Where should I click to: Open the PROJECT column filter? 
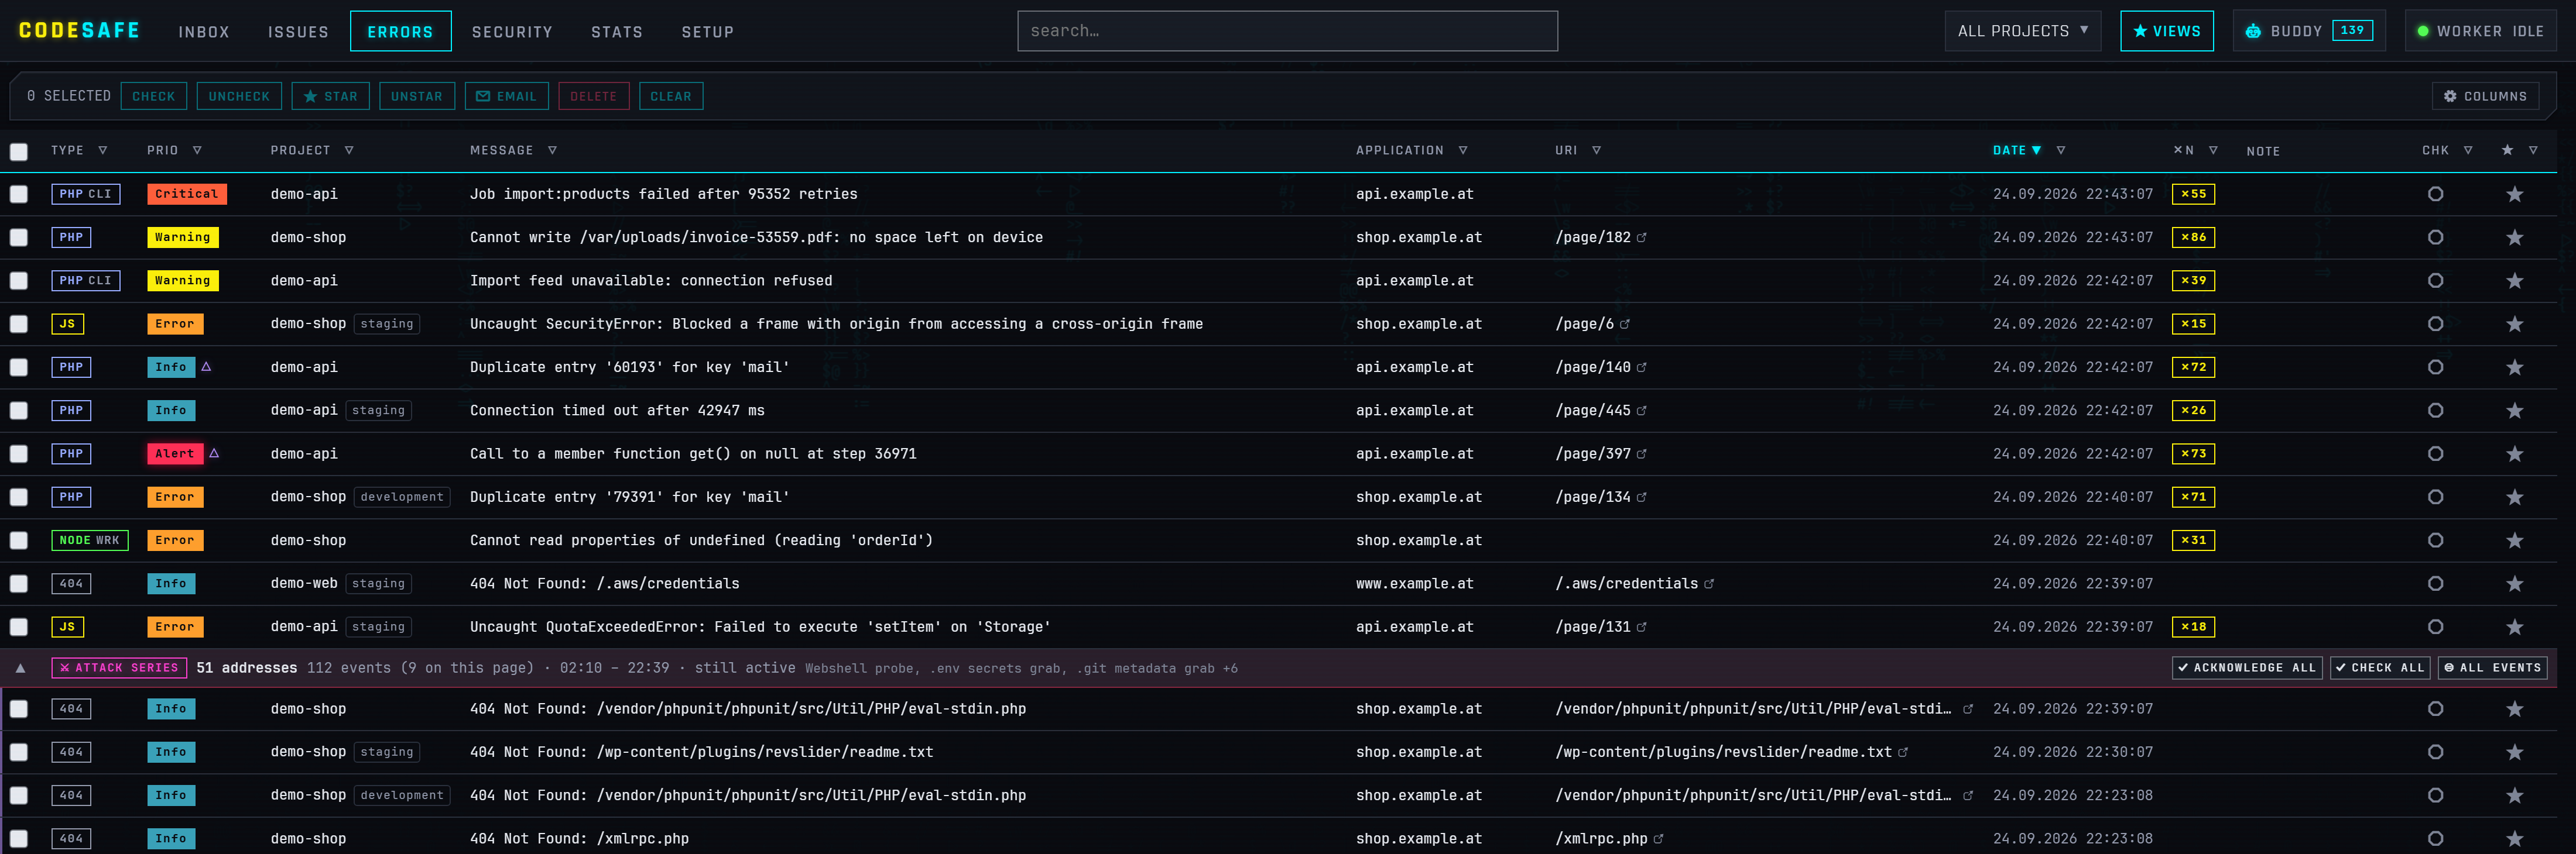click(349, 150)
